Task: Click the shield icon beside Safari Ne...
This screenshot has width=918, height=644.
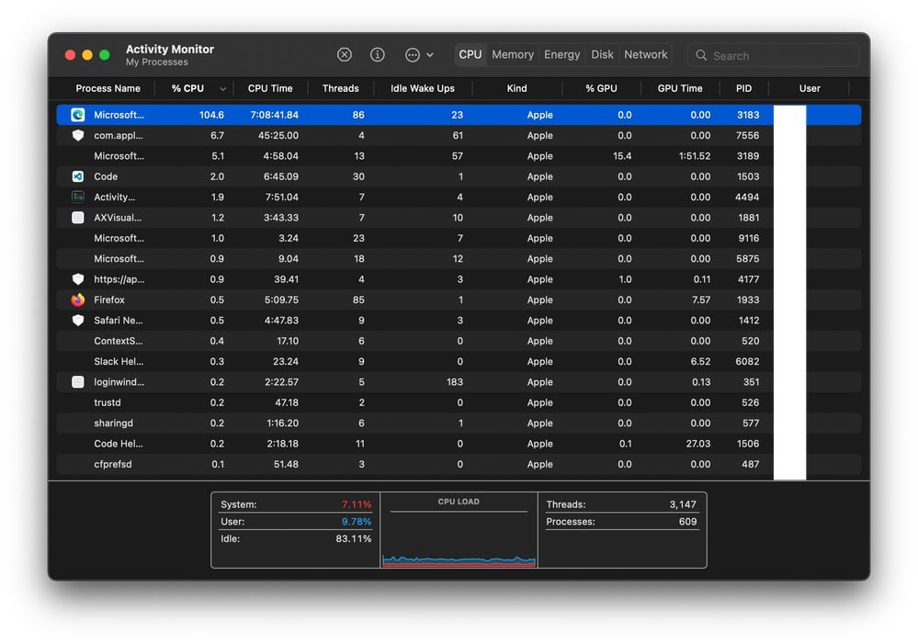Action: [78, 321]
